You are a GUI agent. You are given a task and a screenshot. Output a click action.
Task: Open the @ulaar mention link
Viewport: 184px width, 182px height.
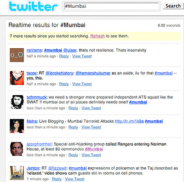(70, 50)
